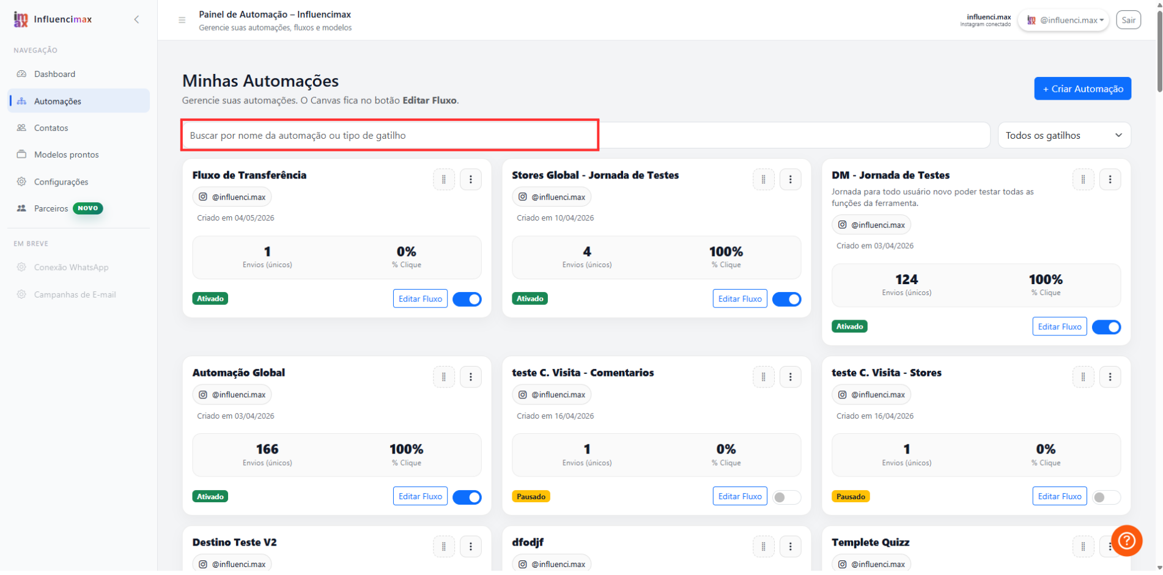This screenshot has height=575, width=1163.
Task: Open the Todos os gatilhos dropdown
Action: pos(1065,136)
